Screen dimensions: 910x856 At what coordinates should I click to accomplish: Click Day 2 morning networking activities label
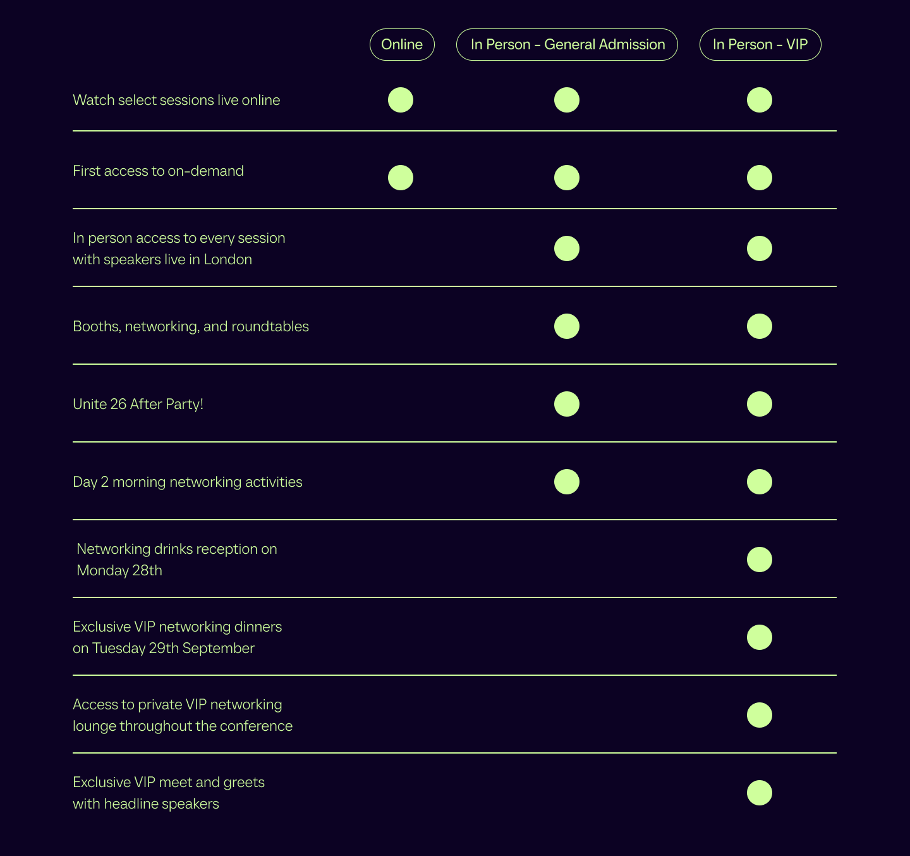click(188, 482)
